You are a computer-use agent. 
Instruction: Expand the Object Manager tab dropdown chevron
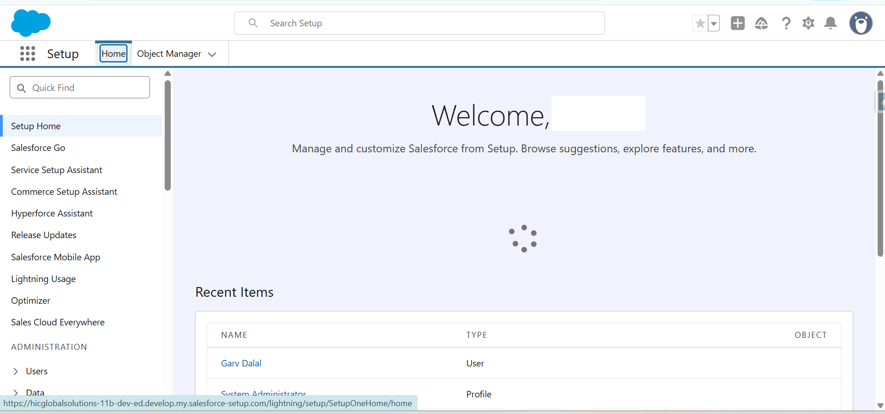[212, 54]
